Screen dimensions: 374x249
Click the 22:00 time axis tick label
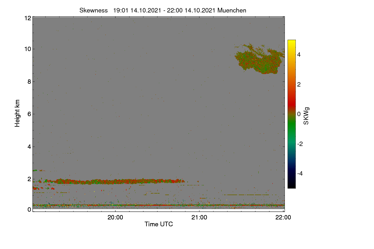(x=283, y=218)
